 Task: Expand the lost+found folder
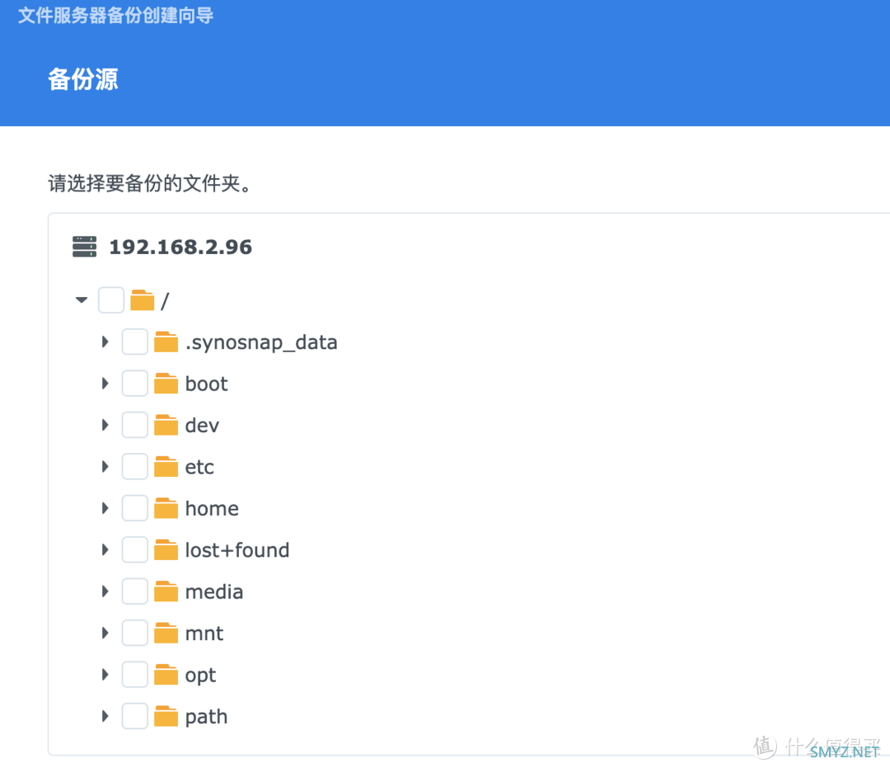[x=105, y=550]
